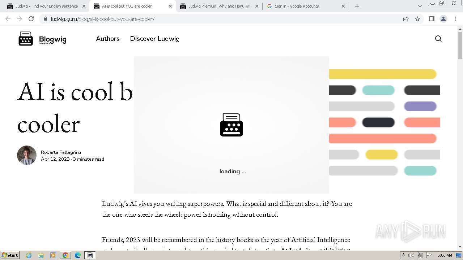
Task: Go back with the browser back arrow
Action: click(x=8, y=19)
